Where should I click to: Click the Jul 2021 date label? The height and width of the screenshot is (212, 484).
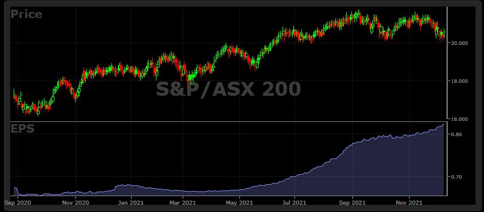tap(294, 203)
